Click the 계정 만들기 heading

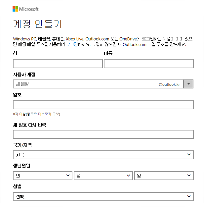[x=37, y=24]
